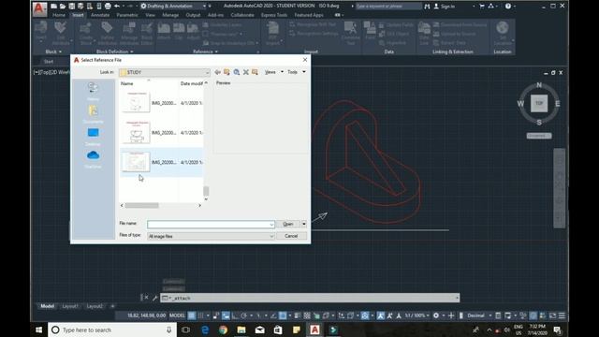599x337 pixels.
Task: Toggle transparency display in status bar
Action: (x=307, y=315)
